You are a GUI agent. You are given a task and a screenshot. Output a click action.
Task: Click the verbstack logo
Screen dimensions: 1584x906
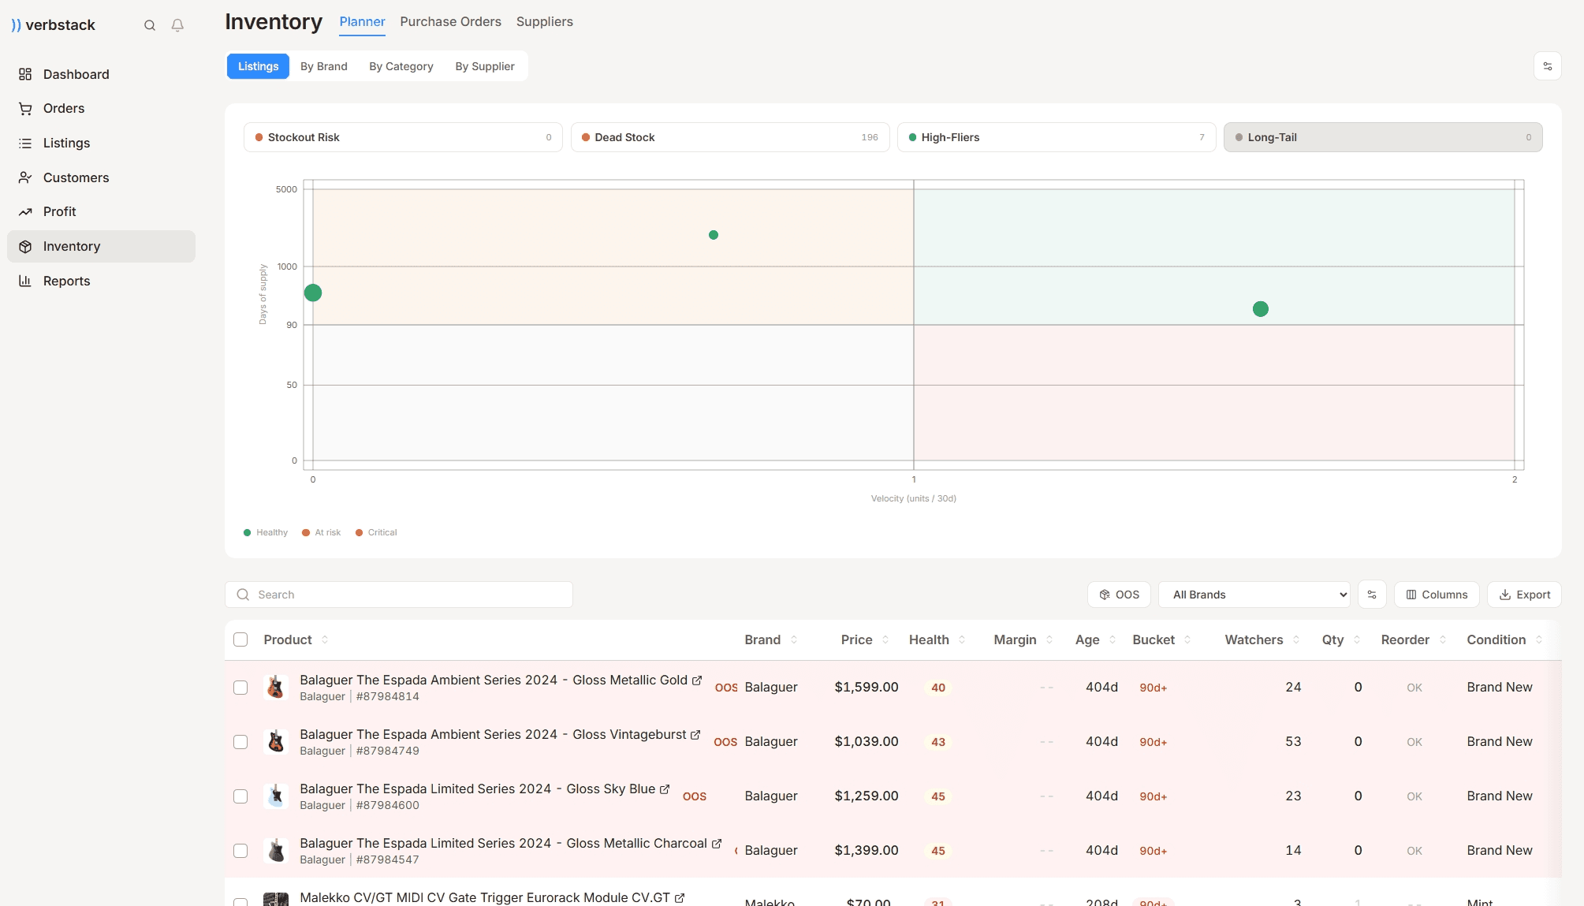[x=53, y=25]
